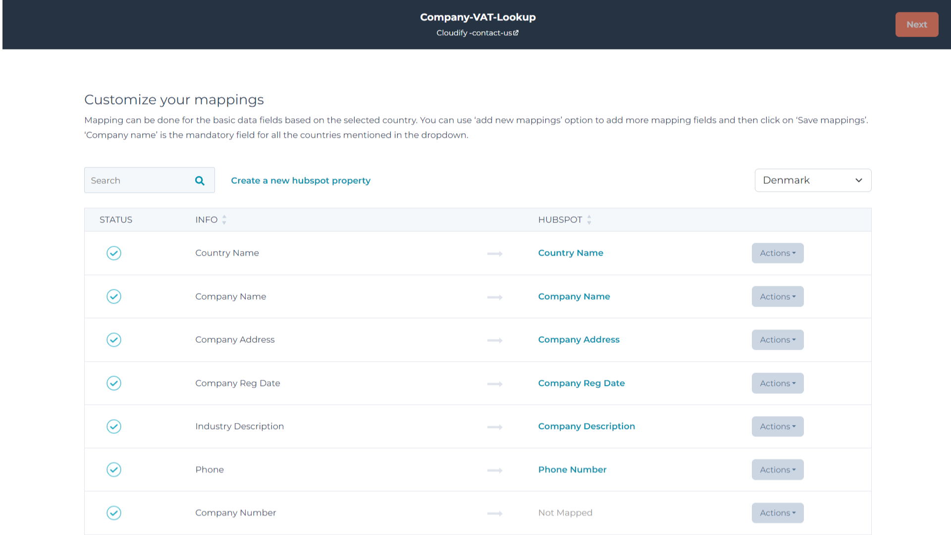Click the Company Number status check circle
Screen dimensions: 951x535
click(x=114, y=513)
